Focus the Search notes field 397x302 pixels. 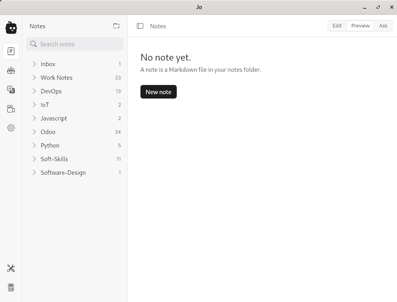[x=75, y=44]
